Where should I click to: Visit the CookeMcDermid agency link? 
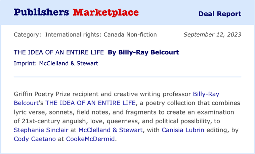pyautogui.click(x=90, y=139)
